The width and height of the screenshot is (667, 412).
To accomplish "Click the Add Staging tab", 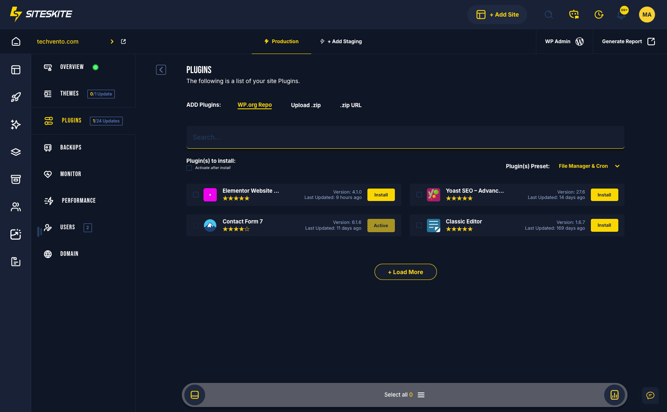I will pos(341,42).
